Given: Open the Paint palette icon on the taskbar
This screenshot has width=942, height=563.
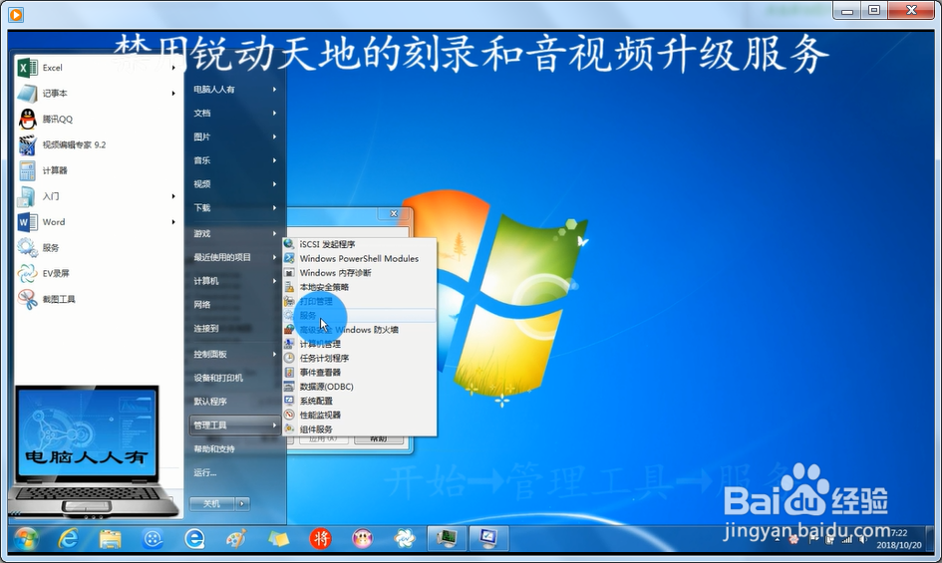Looking at the screenshot, I should point(236,539).
